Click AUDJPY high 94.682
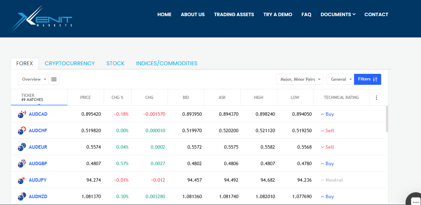This screenshot has height=205, width=421. (267, 180)
